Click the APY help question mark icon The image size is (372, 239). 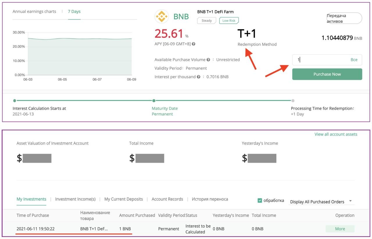(x=194, y=44)
